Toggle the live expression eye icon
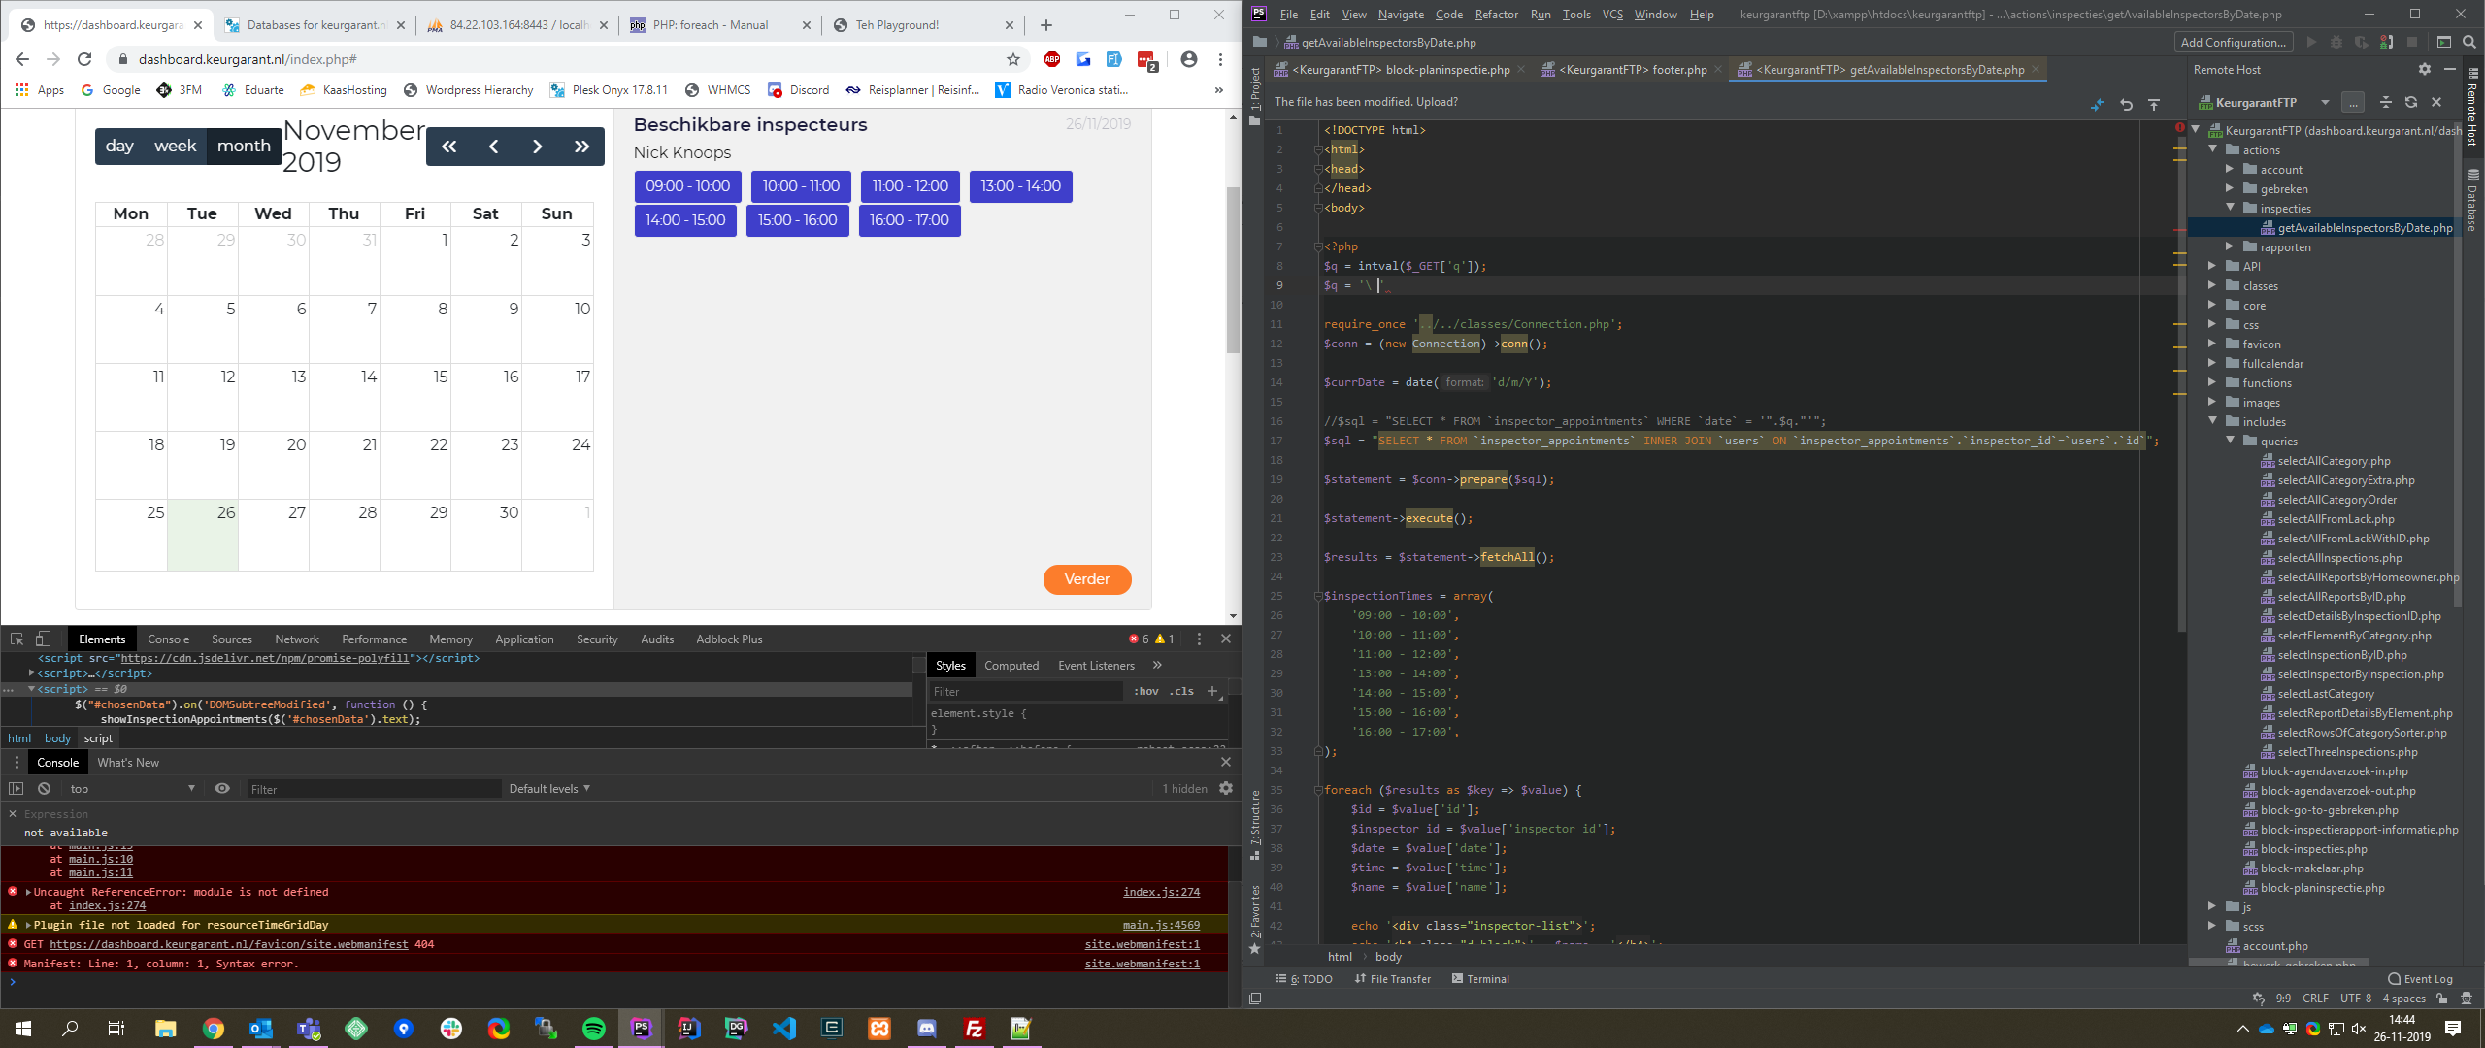The image size is (2485, 1048). (x=222, y=788)
